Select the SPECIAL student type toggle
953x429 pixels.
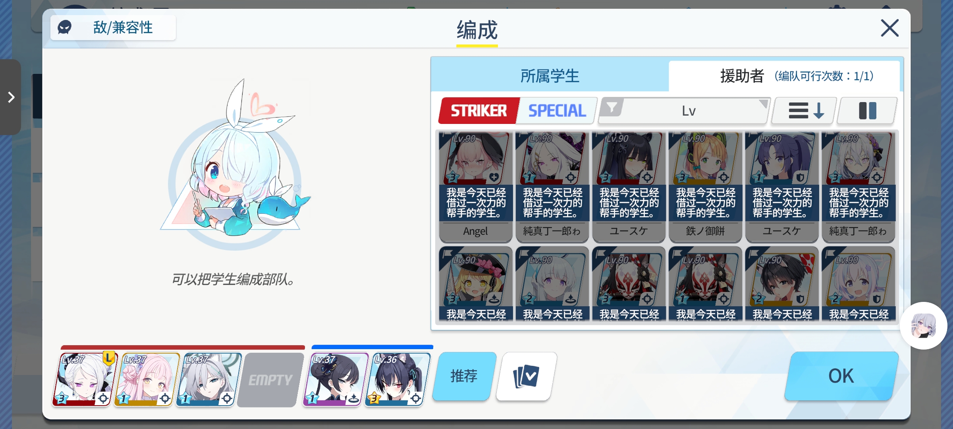pos(557,111)
